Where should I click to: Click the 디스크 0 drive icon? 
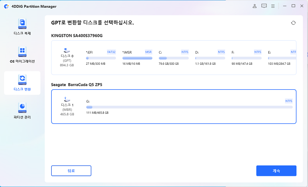point(67,51)
